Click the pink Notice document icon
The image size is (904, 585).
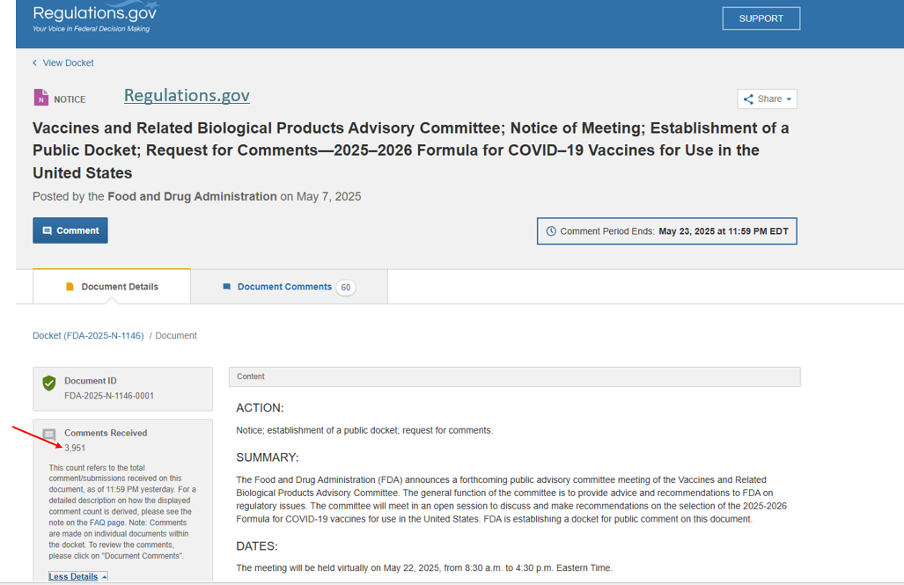point(41,98)
